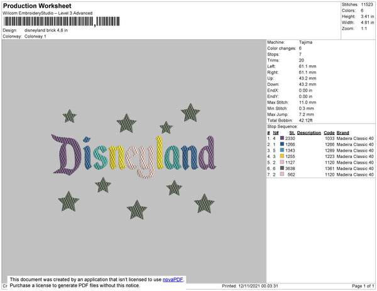The width and height of the screenshot is (377, 291).
Task: Click the 'Description' column header
Action: tap(309, 133)
